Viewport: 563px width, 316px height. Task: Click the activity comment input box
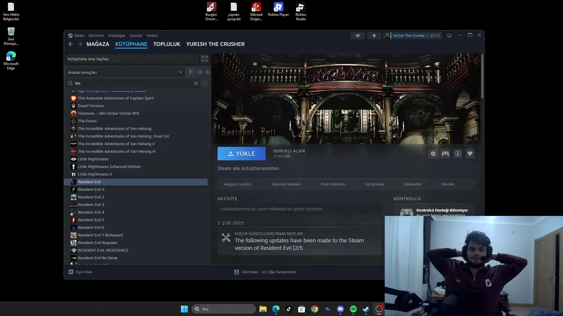(299, 209)
